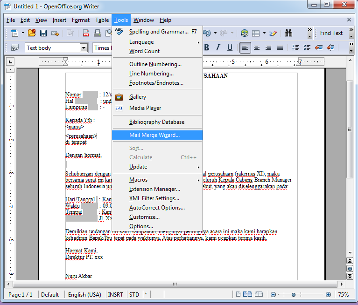The image size is (358, 305).
Task: Open the Redo history dropdown arrow
Action: (232, 33)
